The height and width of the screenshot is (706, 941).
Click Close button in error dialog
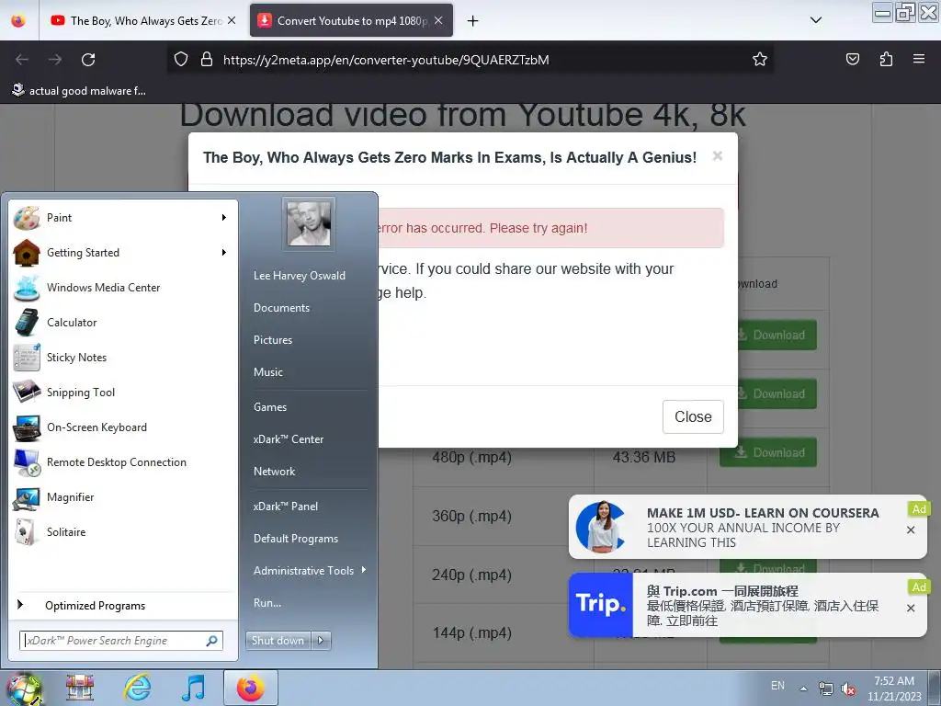point(693,416)
